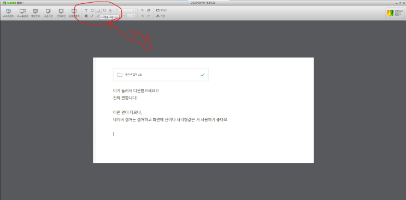Select the circle drawing tool
This screenshot has width=406, height=200.
(104, 10)
